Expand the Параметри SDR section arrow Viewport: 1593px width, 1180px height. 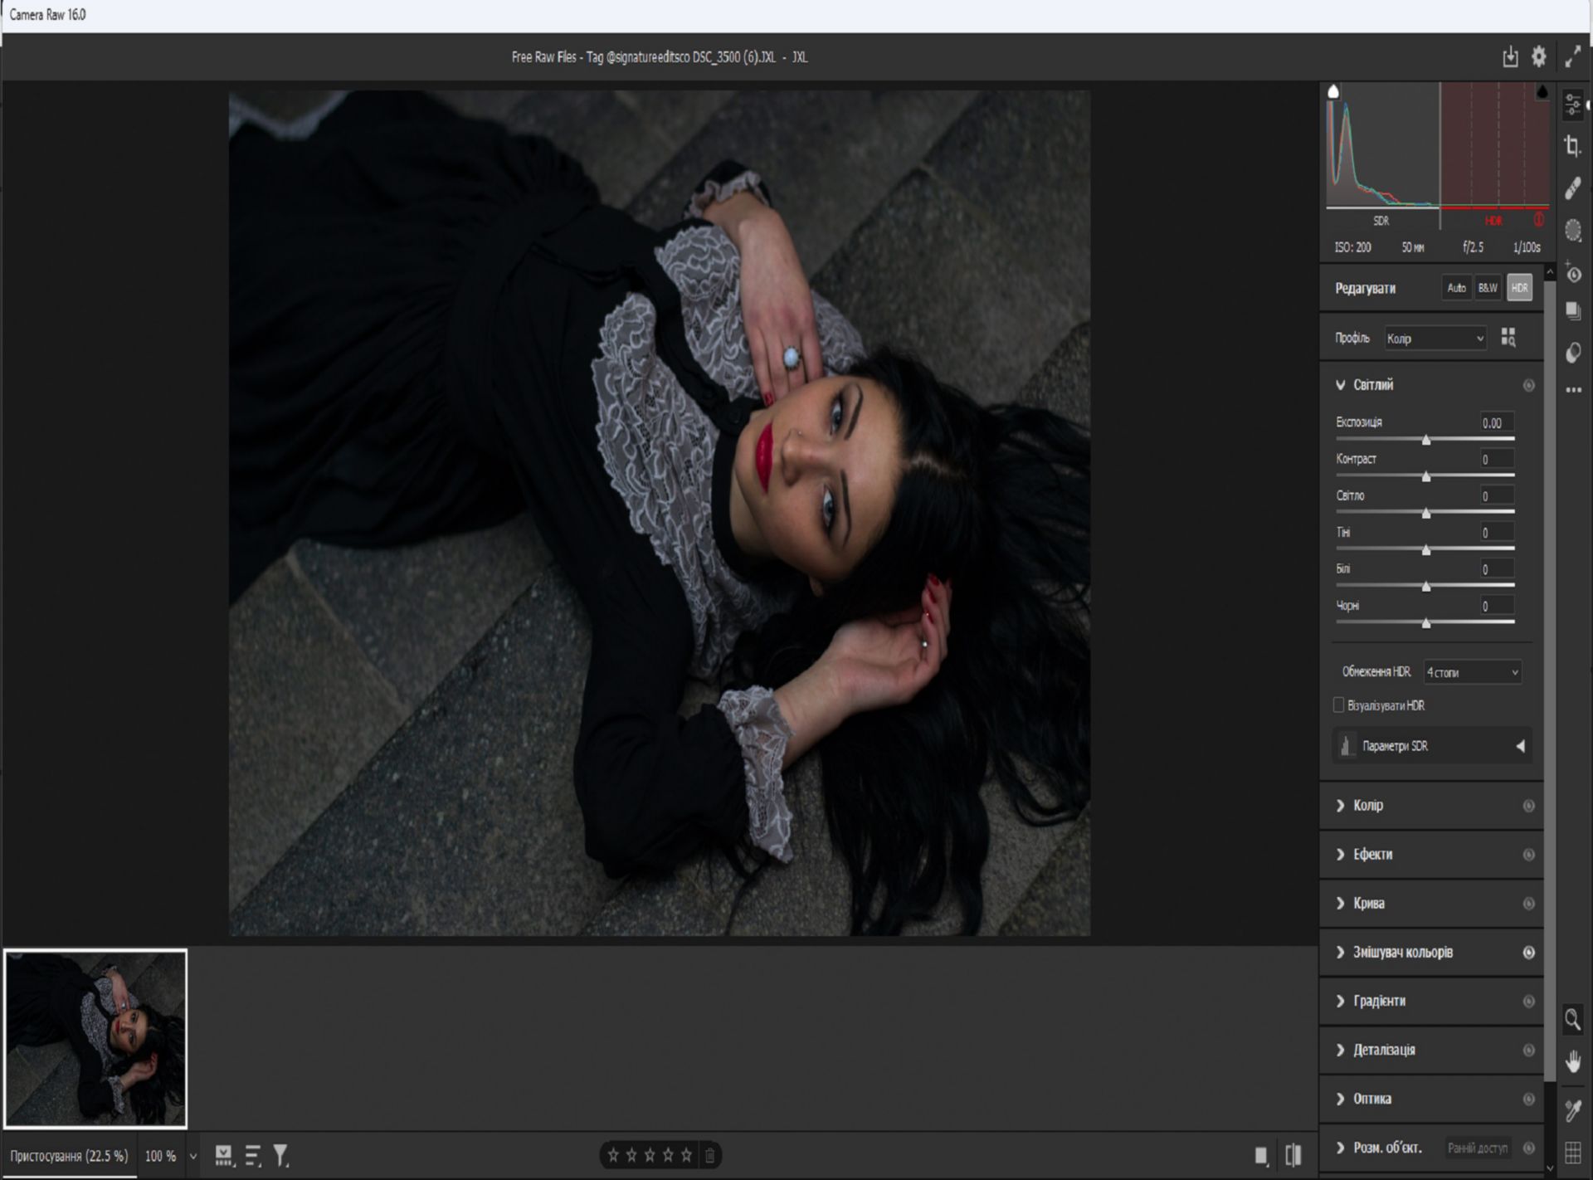point(1520,746)
